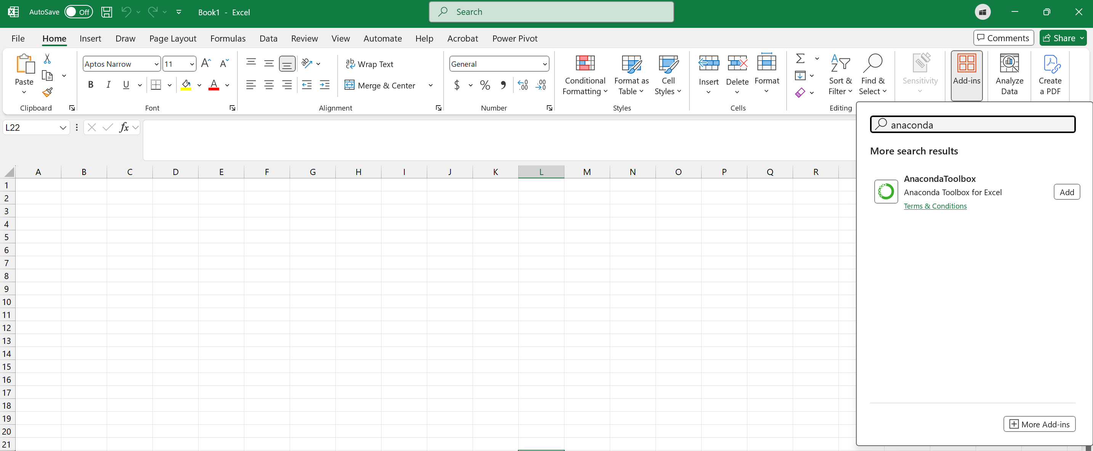1093x451 pixels.
Task: Click the Copy icon in Clipboard group
Action: tap(47, 75)
